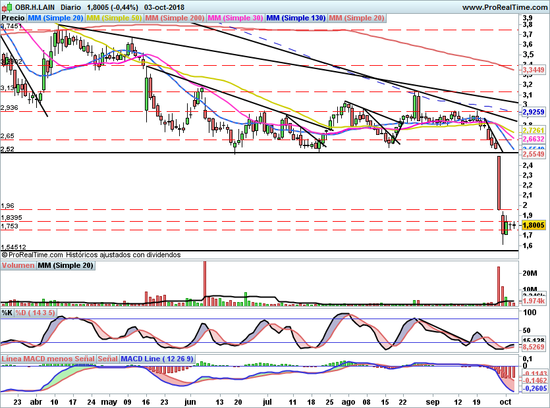Select the %K stochastic label
The height and width of the screenshot is (408, 550).
click(x=7, y=313)
